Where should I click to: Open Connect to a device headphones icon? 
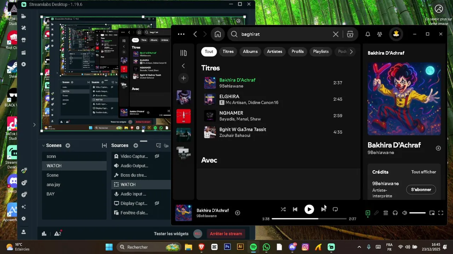(x=395, y=213)
